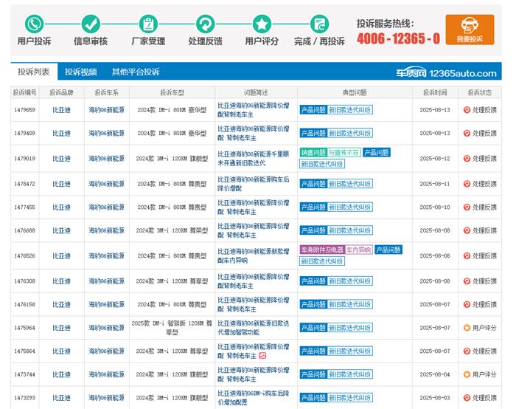Click status icon for complaint 1477455
Screen dimensions: 516x409
(x=467, y=207)
